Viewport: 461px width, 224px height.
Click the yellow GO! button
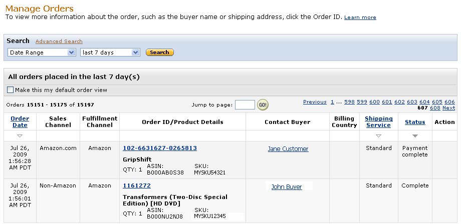[263, 104]
